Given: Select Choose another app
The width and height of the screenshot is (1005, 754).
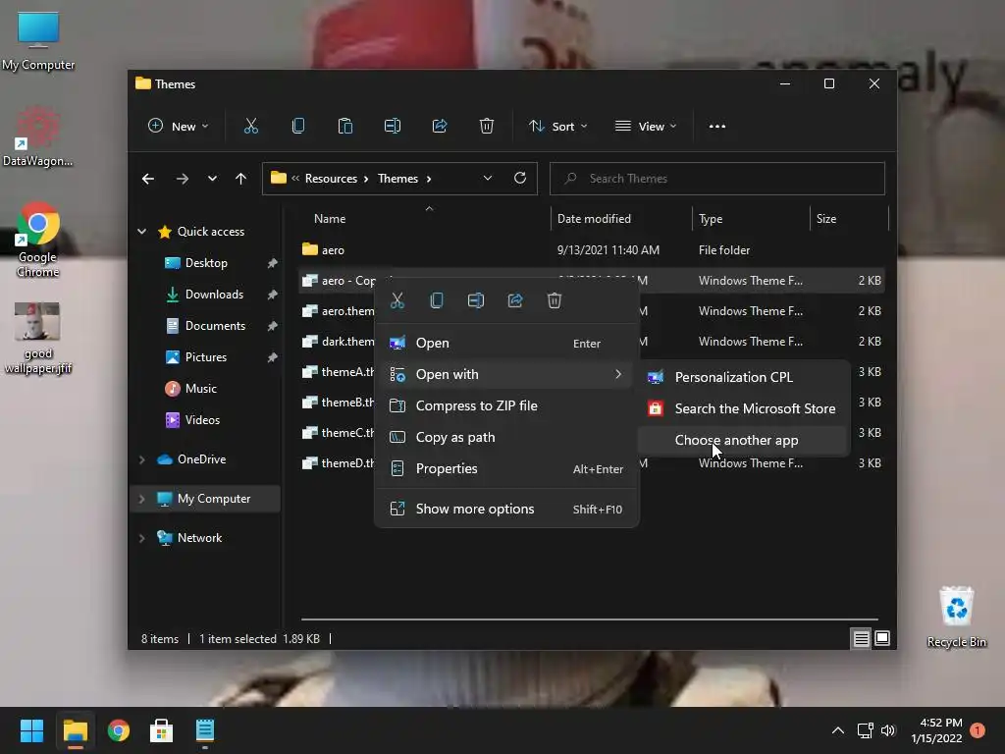Looking at the screenshot, I should coord(744,440).
